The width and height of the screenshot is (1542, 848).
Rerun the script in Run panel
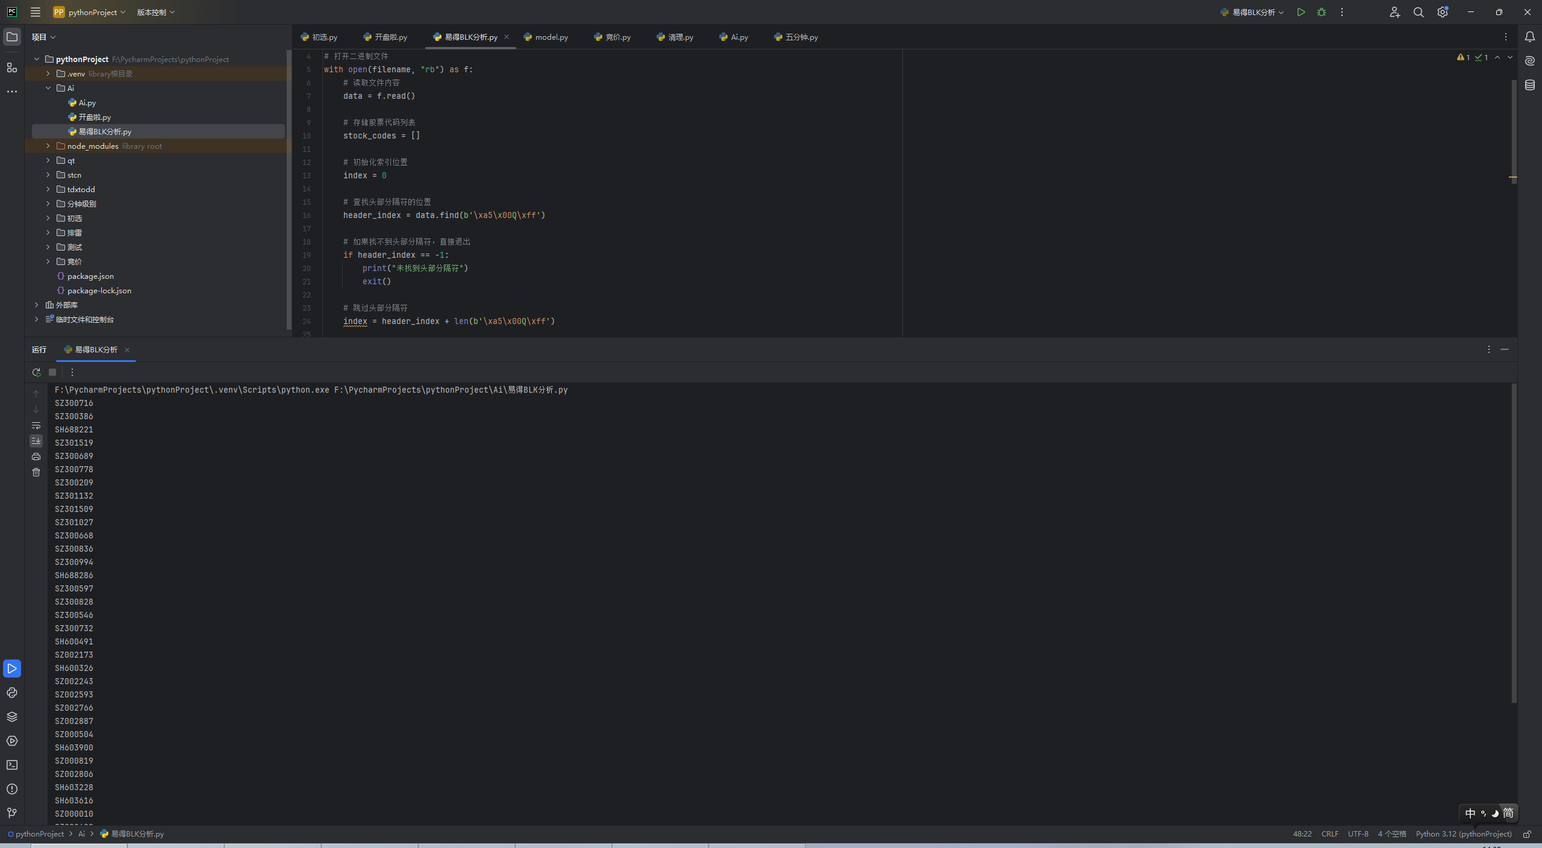[36, 372]
